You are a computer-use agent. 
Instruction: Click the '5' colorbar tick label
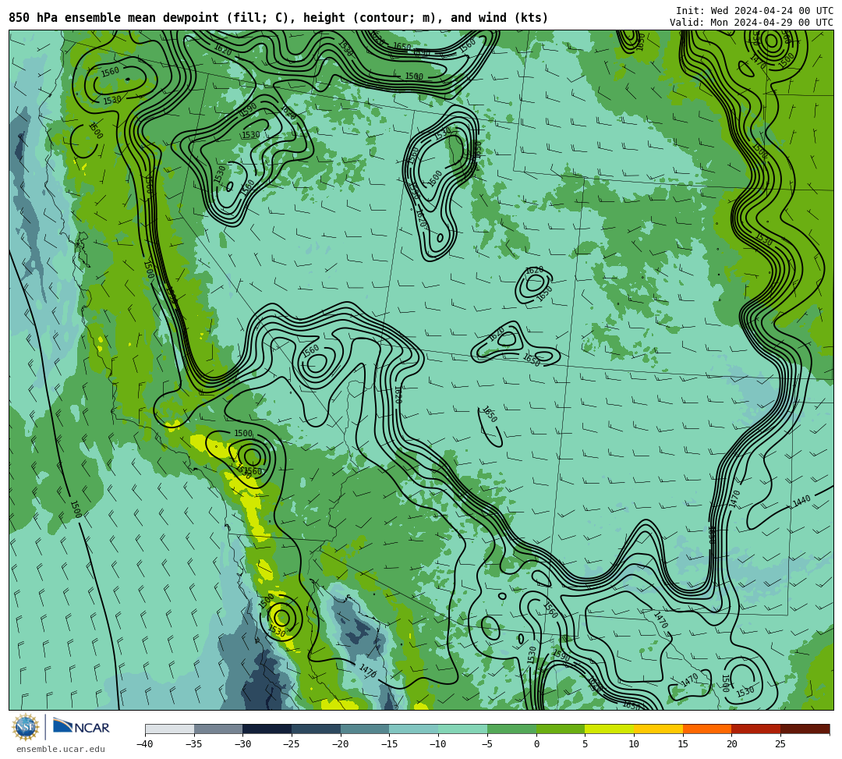tap(586, 744)
